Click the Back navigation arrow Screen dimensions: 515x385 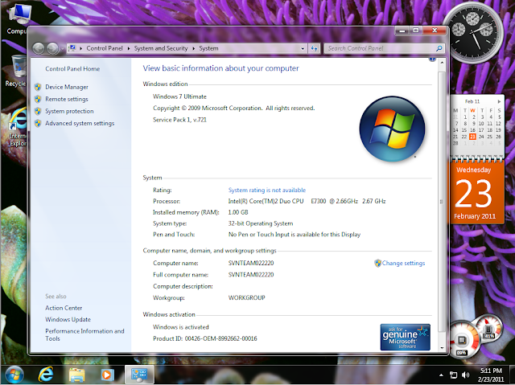[40, 48]
